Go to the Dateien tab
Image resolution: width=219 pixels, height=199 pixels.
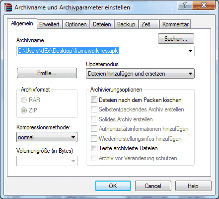(x=102, y=24)
